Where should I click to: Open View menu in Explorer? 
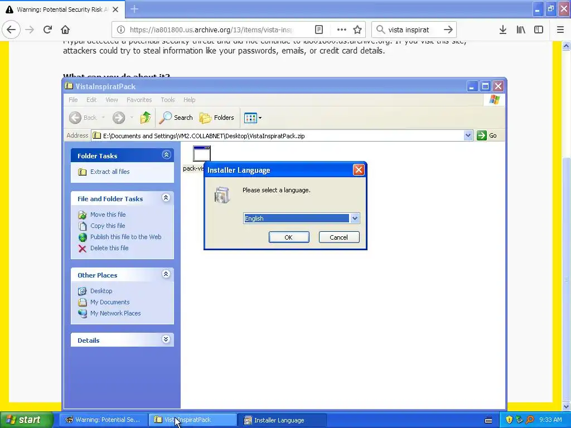point(112,100)
